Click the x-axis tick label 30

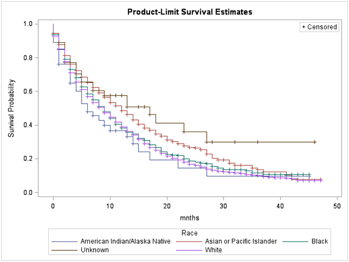tap(224, 206)
